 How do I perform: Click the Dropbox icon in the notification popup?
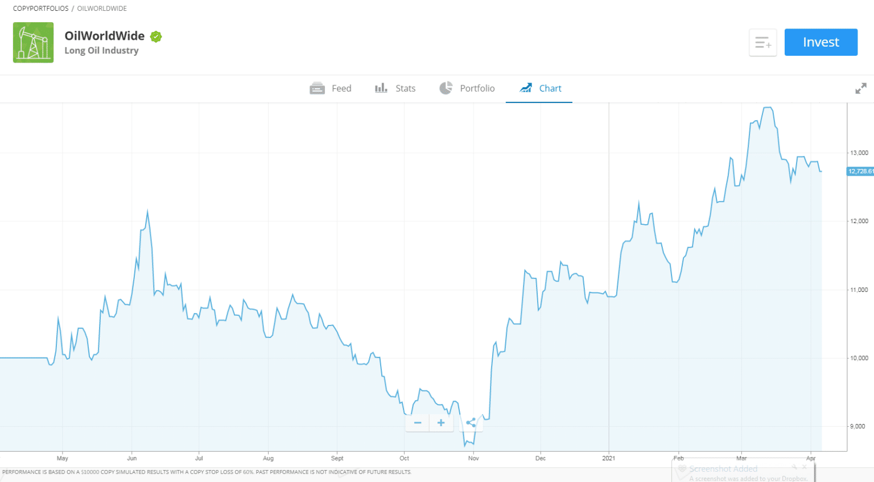682,468
